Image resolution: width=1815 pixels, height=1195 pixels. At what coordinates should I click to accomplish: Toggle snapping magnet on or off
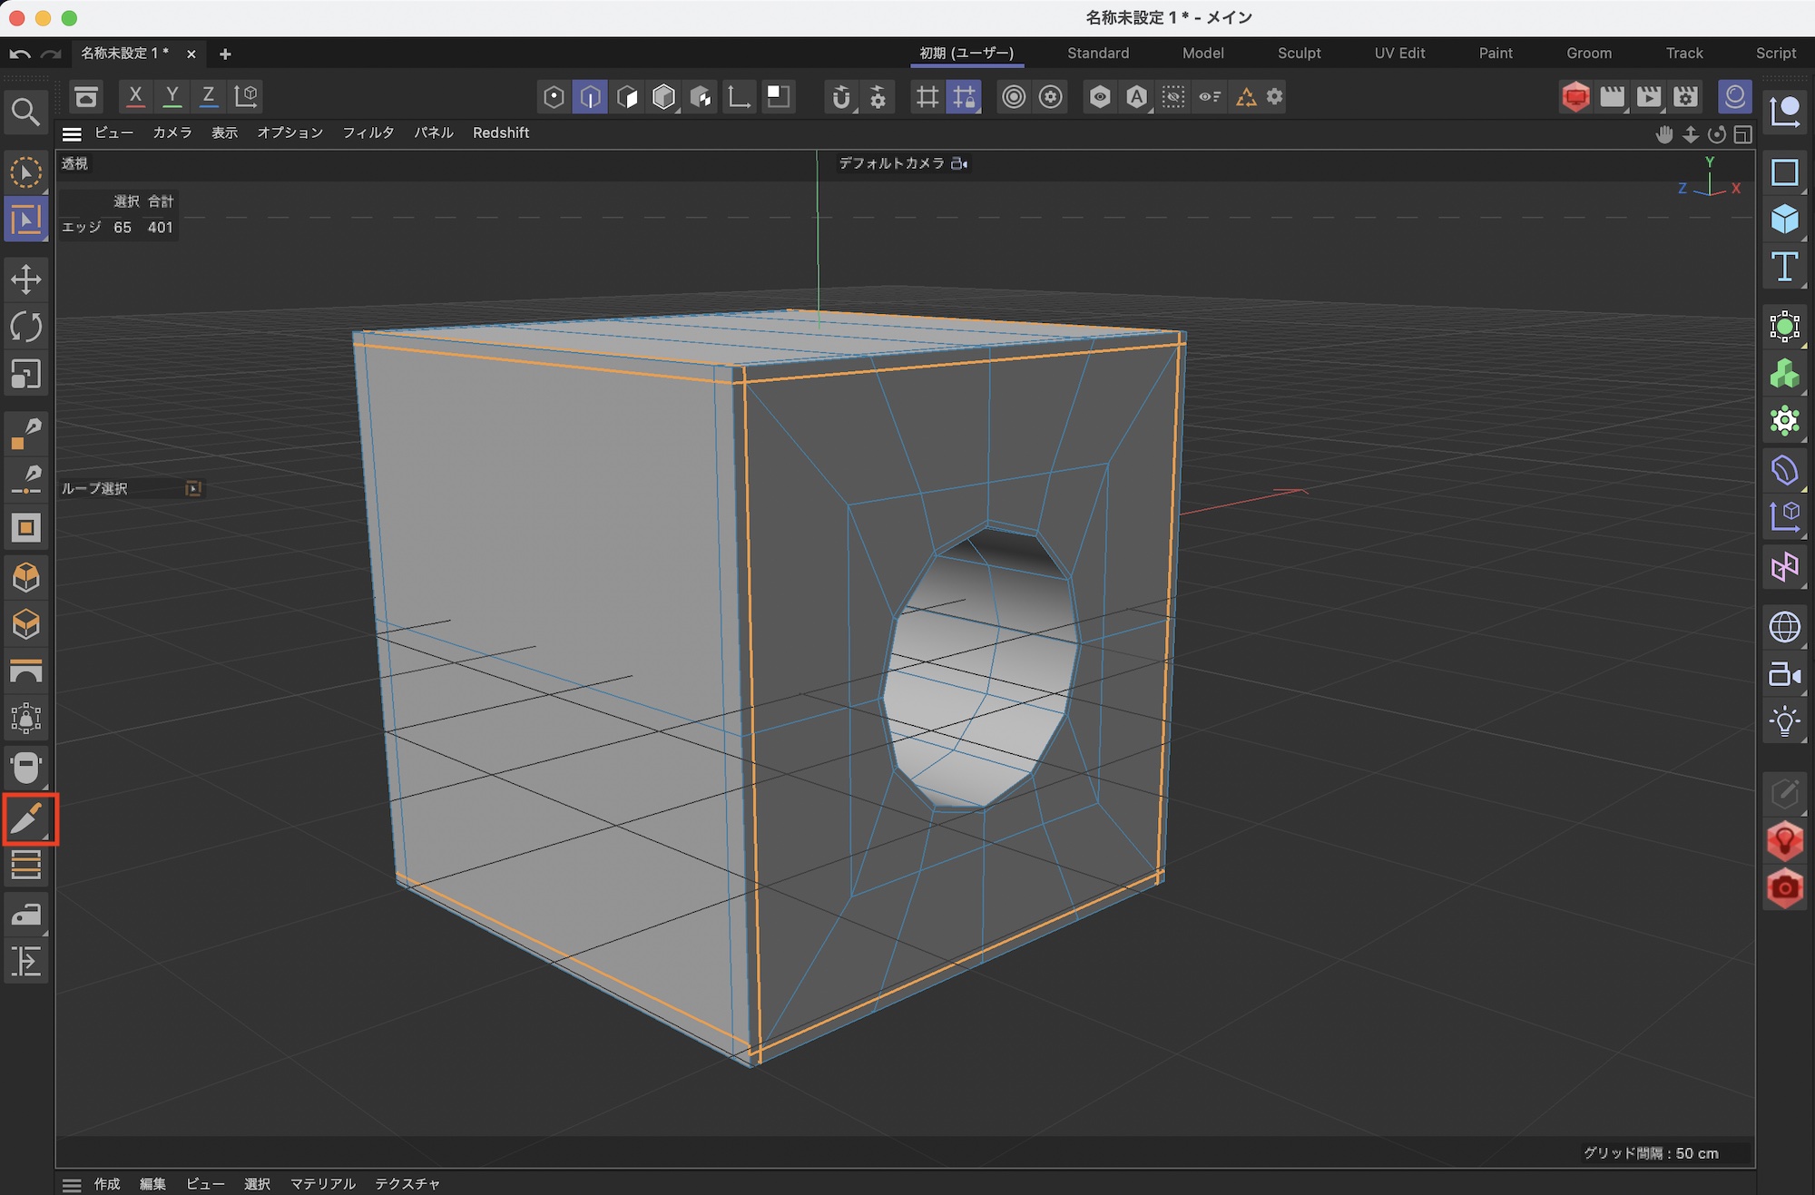[x=841, y=96]
